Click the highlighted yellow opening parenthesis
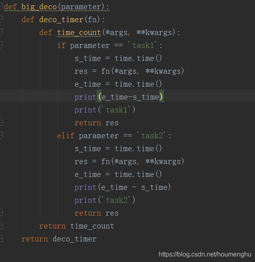The width and height of the screenshot is (255, 262). [x=100, y=97]
